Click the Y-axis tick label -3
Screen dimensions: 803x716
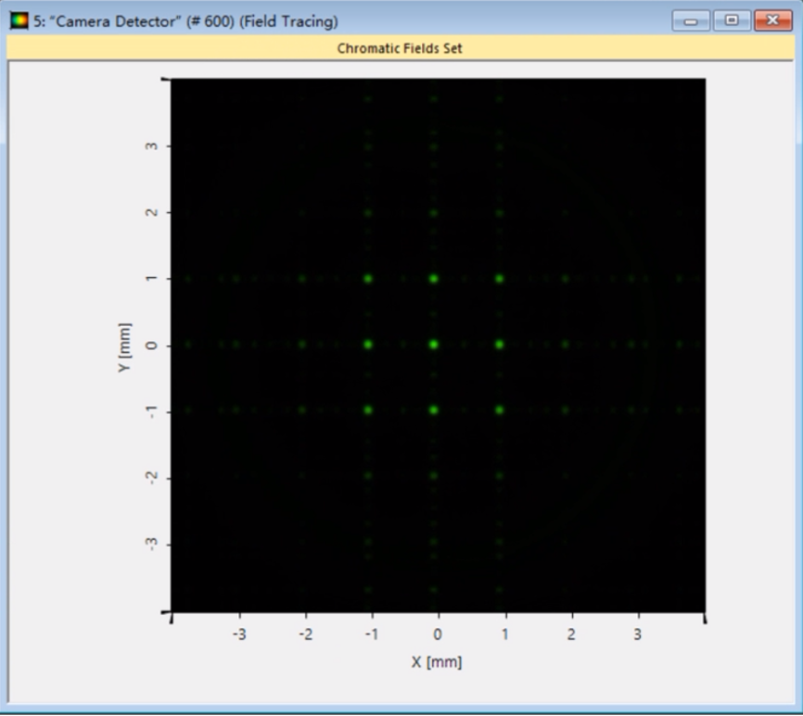(149, 543)
